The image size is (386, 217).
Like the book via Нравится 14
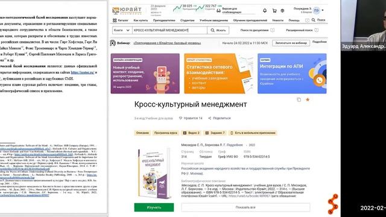[191, 118]
